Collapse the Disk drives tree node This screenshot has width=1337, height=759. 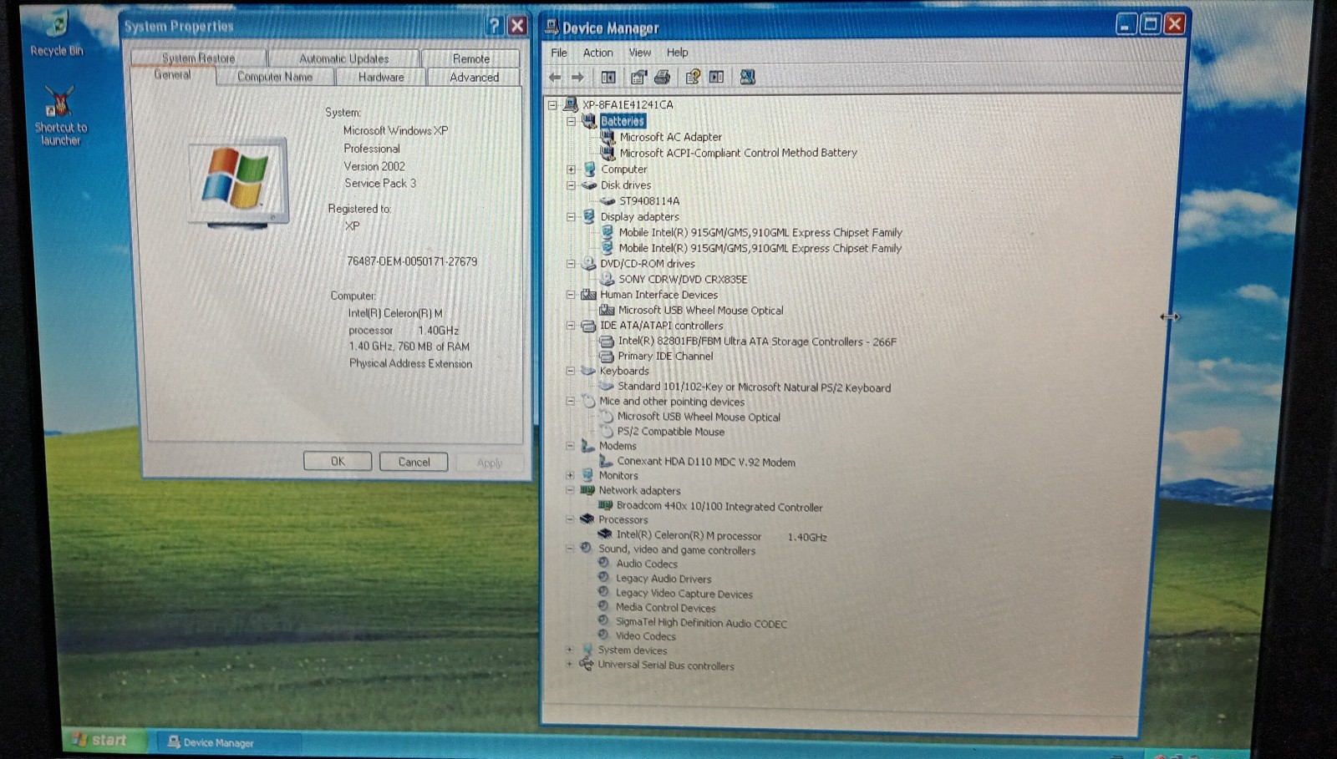(x=572, y=185)
